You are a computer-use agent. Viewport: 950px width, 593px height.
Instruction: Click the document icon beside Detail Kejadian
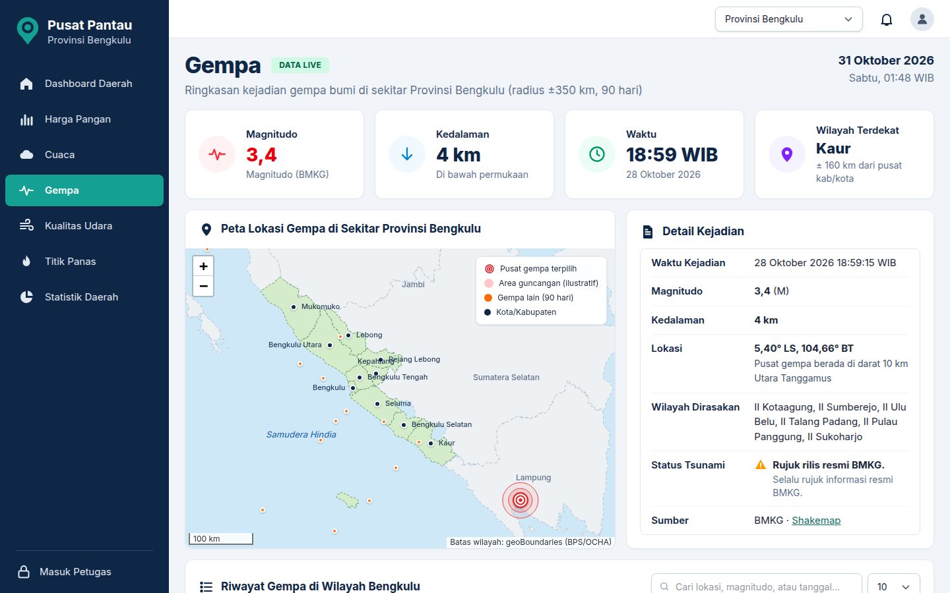[648, 232]
